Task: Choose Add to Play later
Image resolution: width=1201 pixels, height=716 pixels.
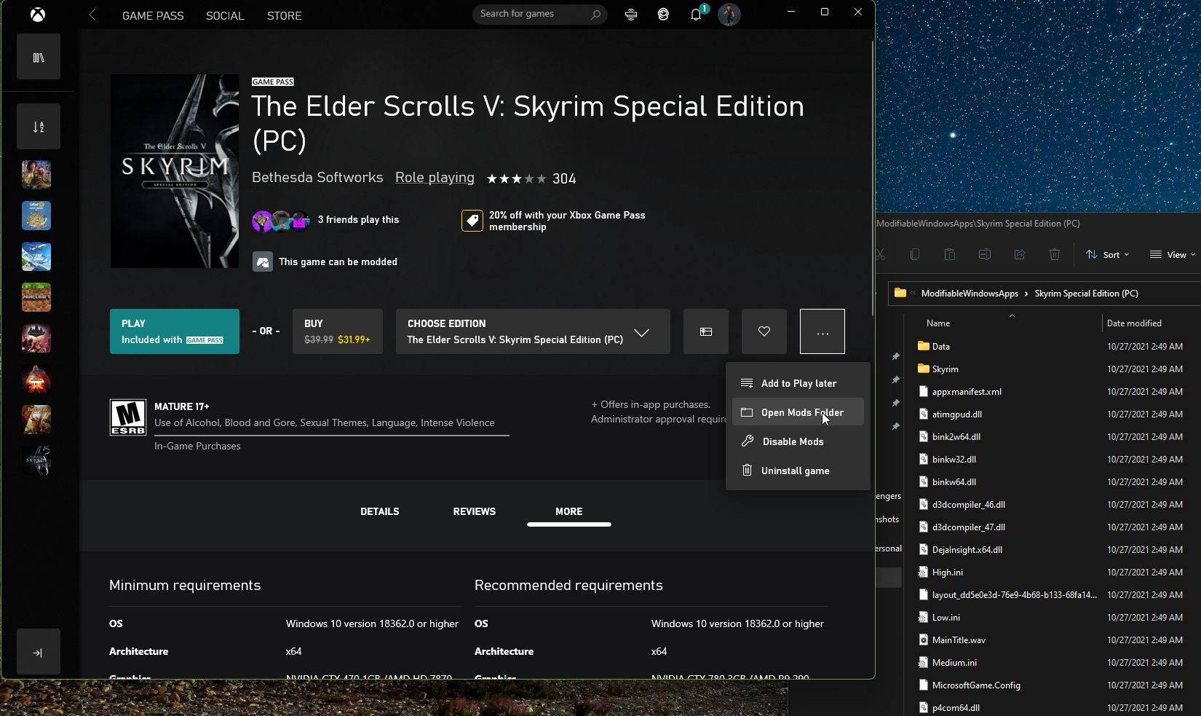Action: 798,383
